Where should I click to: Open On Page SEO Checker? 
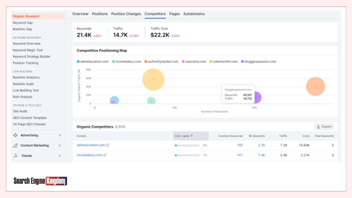coord(29,124)
